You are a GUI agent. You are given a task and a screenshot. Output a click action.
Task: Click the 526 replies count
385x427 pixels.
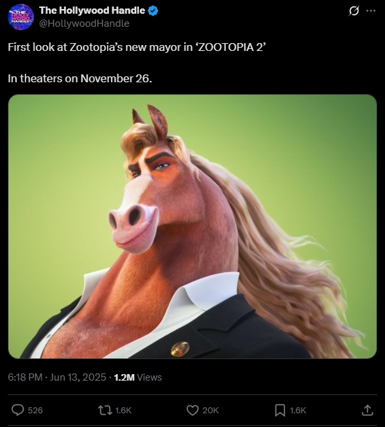coord(35,411)
